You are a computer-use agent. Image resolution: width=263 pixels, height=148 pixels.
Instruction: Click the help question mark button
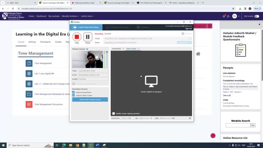click(213, 136)
